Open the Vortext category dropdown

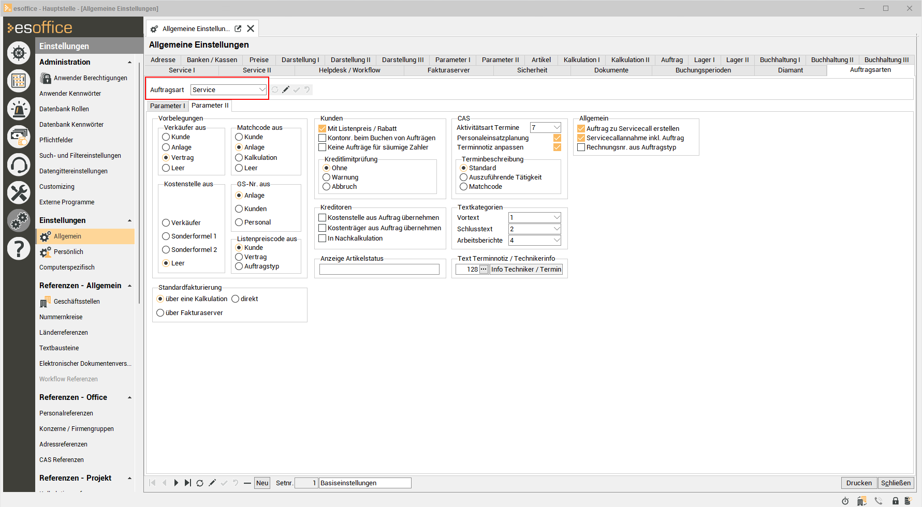pos(557,218)
